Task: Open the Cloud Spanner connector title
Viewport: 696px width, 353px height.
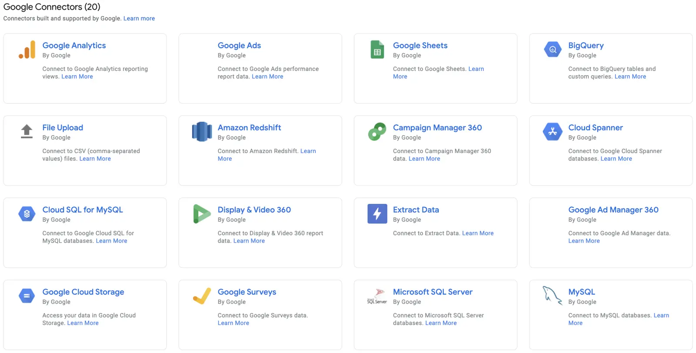Action: [596, 128]
